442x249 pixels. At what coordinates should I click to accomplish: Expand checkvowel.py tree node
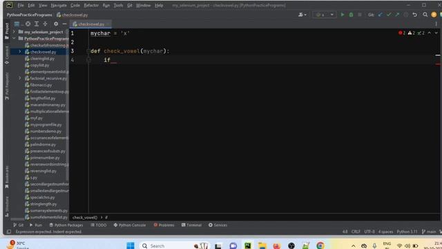click(x=20, y=52)
